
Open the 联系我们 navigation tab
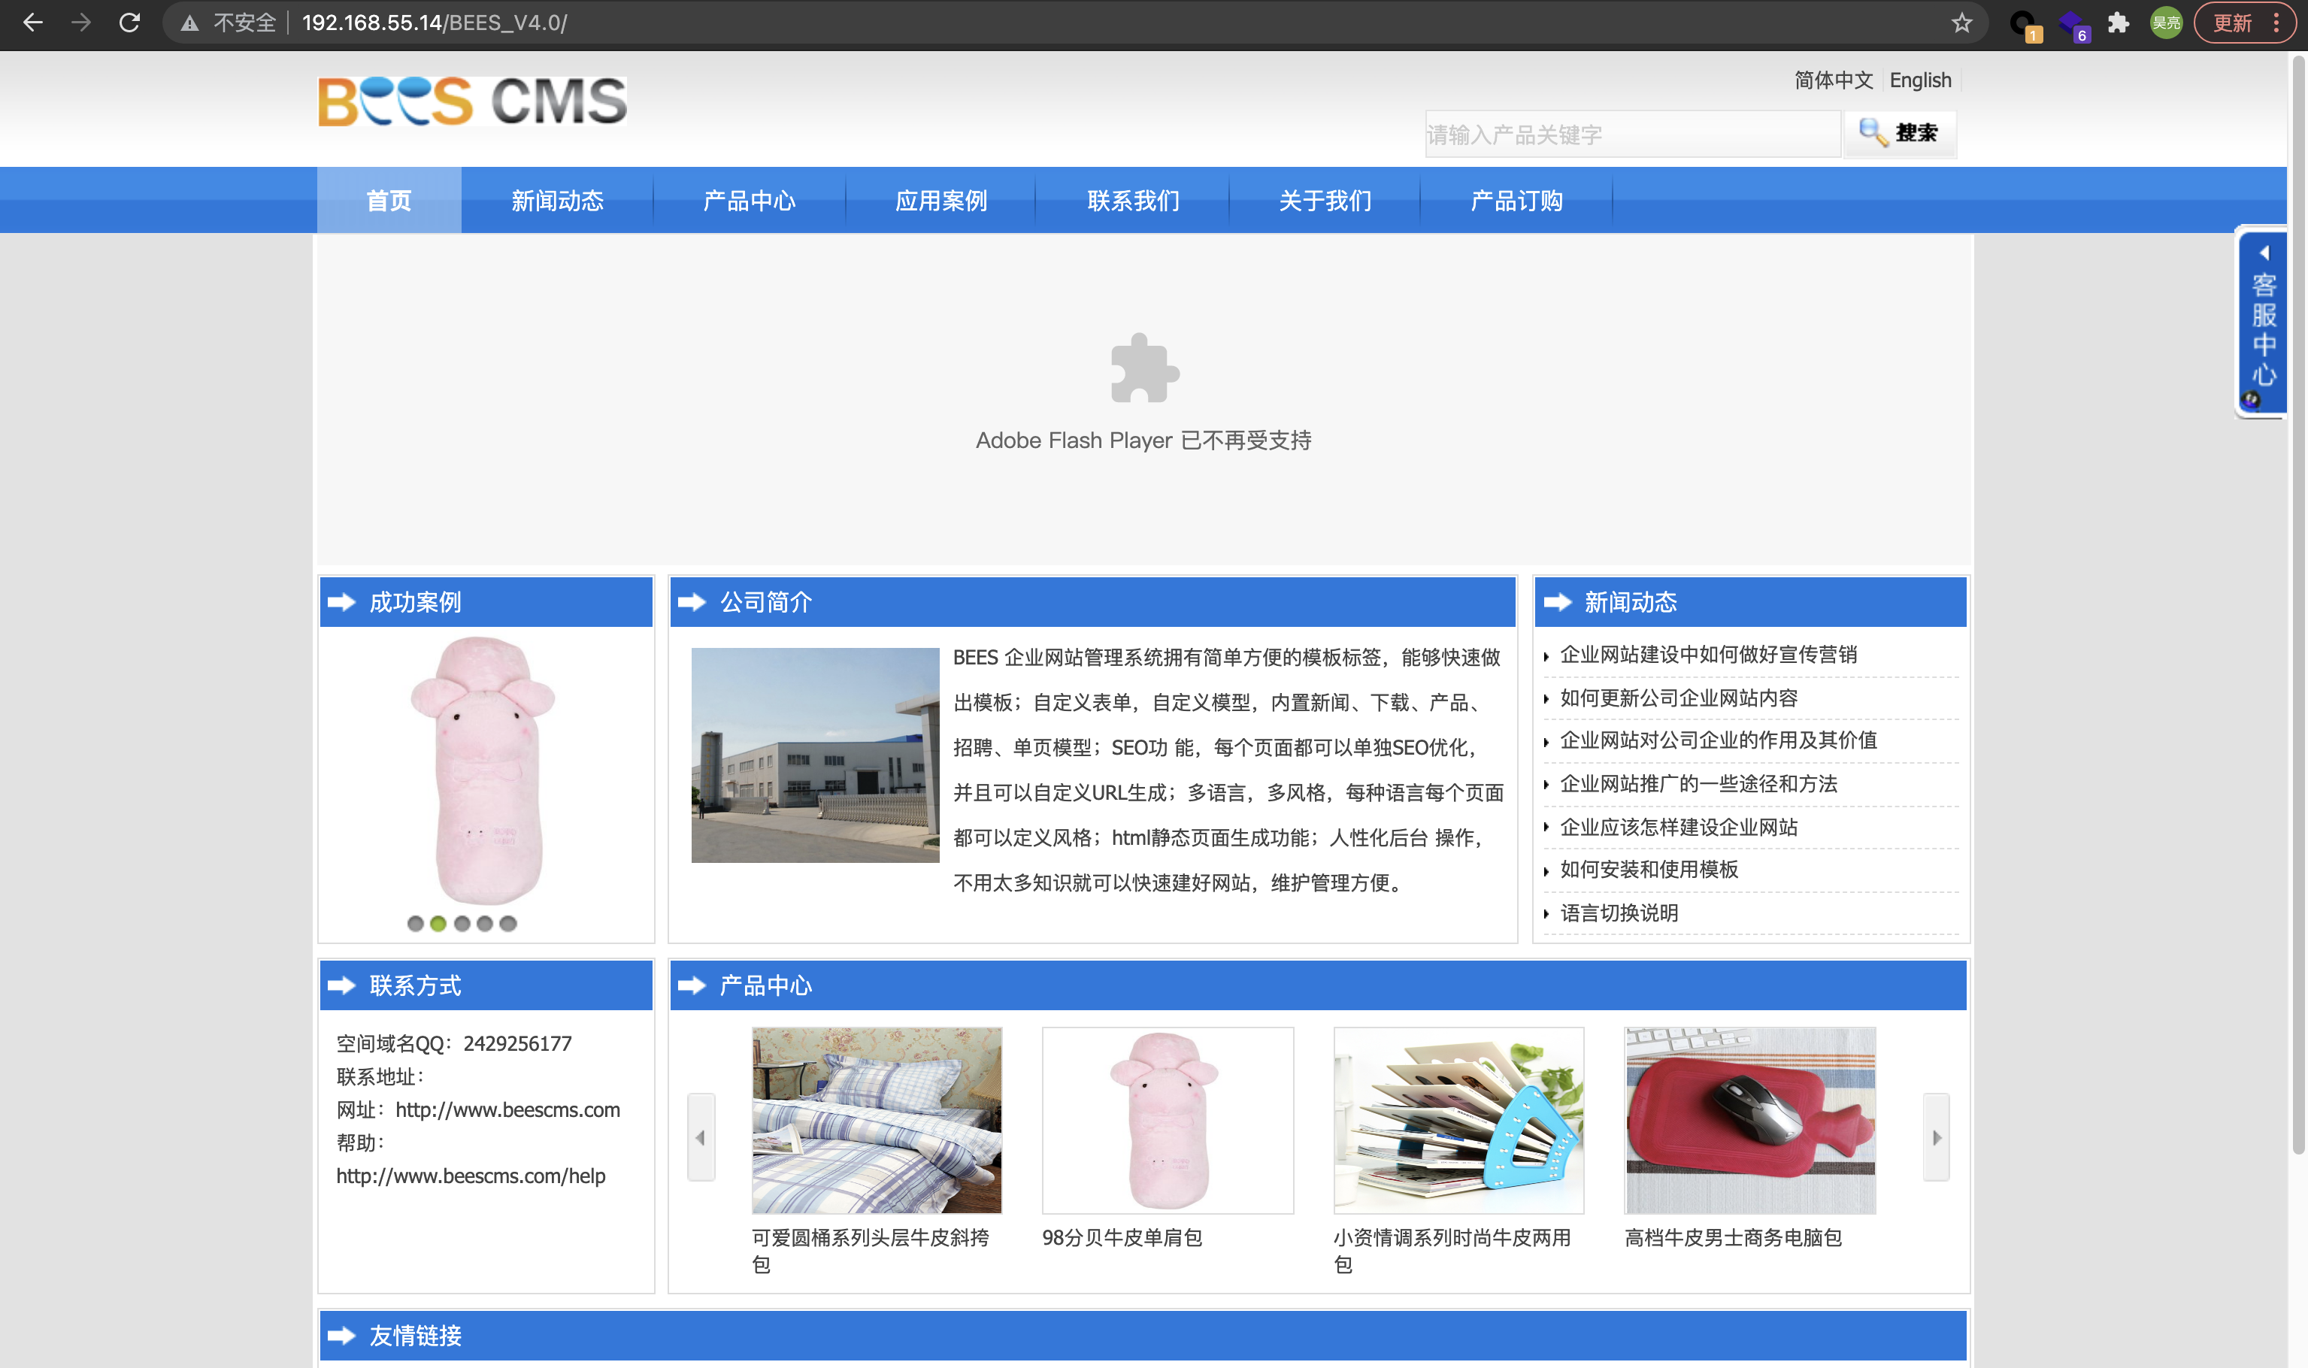click(1133, 200)
